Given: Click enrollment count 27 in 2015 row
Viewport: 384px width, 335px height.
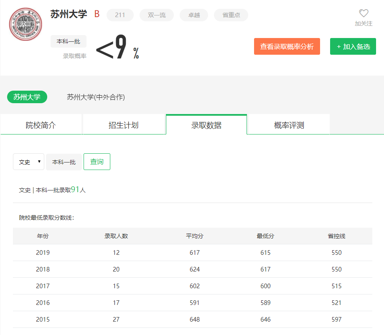Looking at the screenshot, I should coord(116,319).
